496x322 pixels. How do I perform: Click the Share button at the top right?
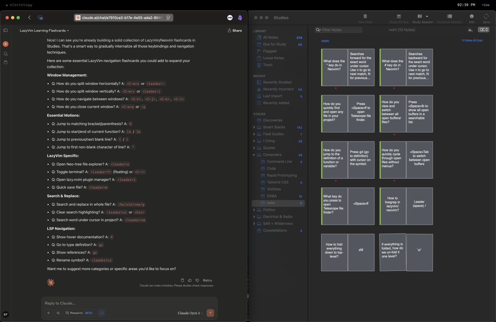[x=234, y=30]
